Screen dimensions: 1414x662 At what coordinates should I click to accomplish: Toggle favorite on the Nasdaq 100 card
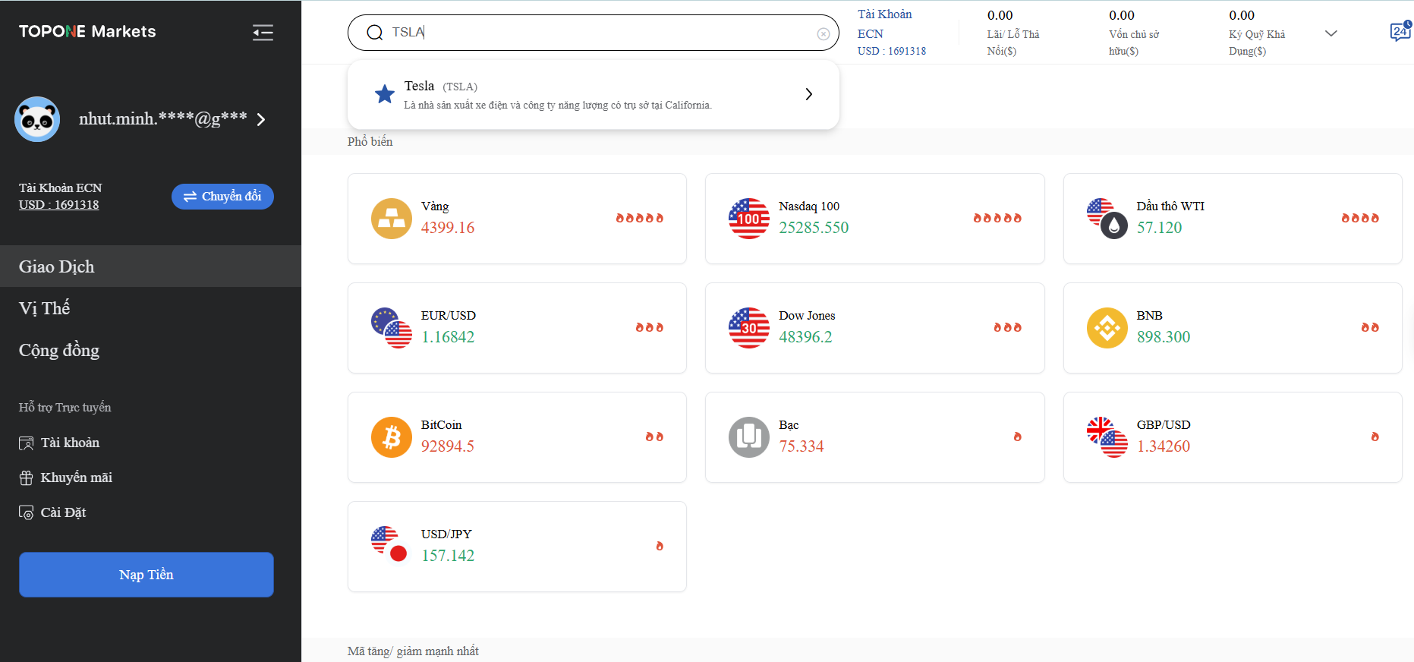997,218
